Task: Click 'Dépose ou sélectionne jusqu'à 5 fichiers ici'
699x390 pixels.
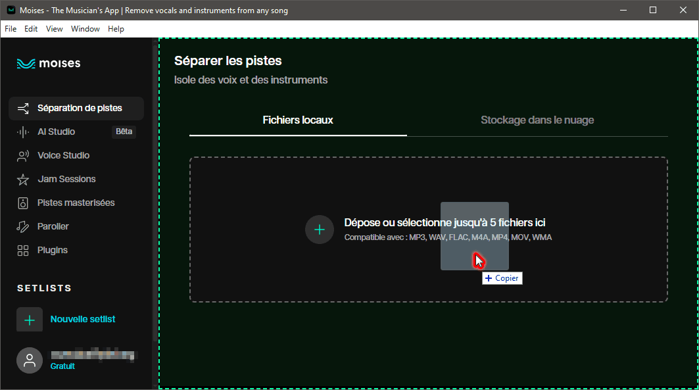Action: [x=445, y=222]
